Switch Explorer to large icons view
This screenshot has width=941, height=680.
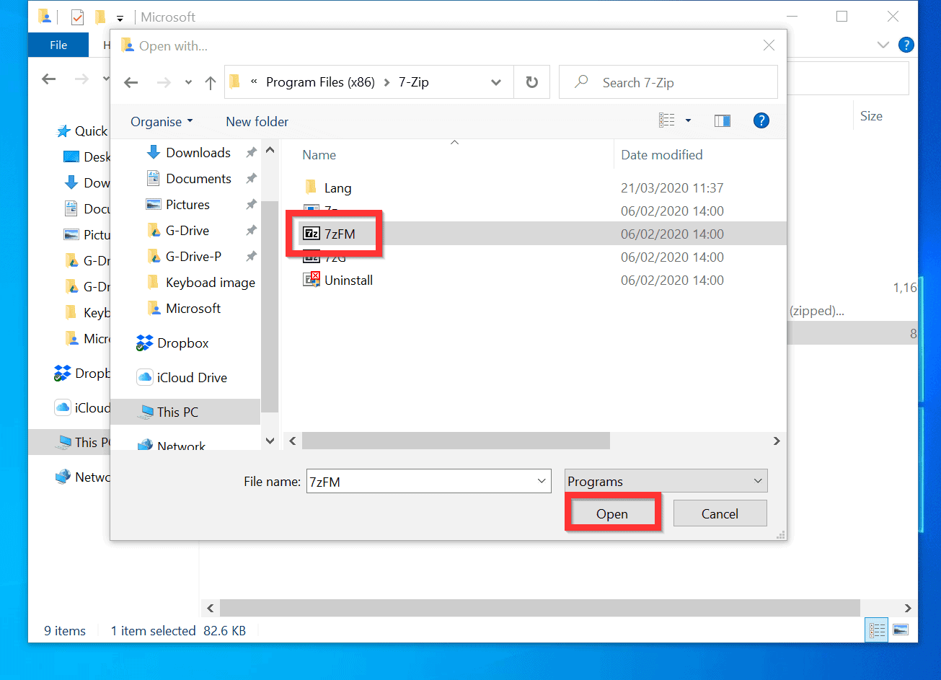click(900, 630)
